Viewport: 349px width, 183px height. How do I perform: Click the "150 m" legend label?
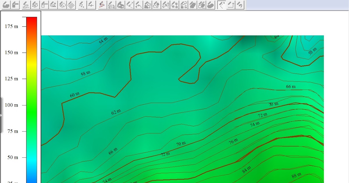click(11, 53)
